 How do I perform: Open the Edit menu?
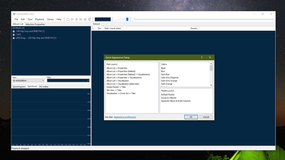pos(23,19)
